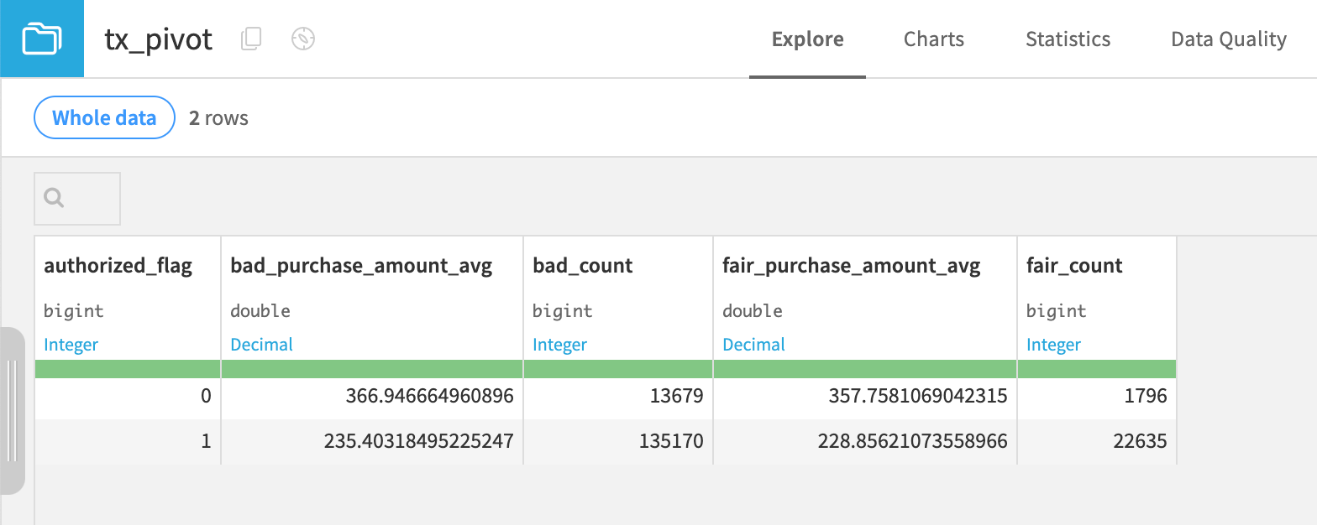Click the tx_pivot dataset title
The image size is (1317, 525).
coord(159,39)
